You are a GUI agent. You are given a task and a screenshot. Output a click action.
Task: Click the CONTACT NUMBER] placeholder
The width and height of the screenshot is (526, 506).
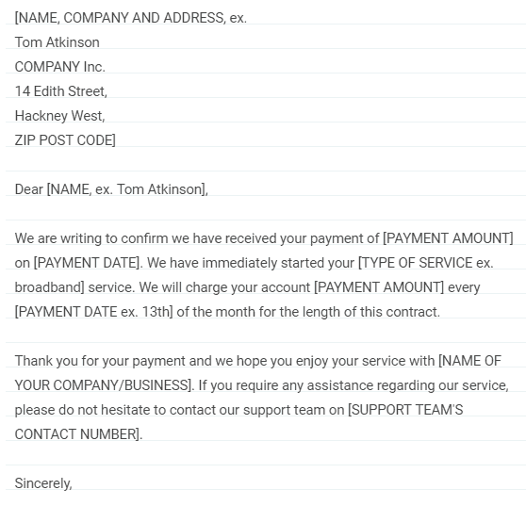(78, 434)
